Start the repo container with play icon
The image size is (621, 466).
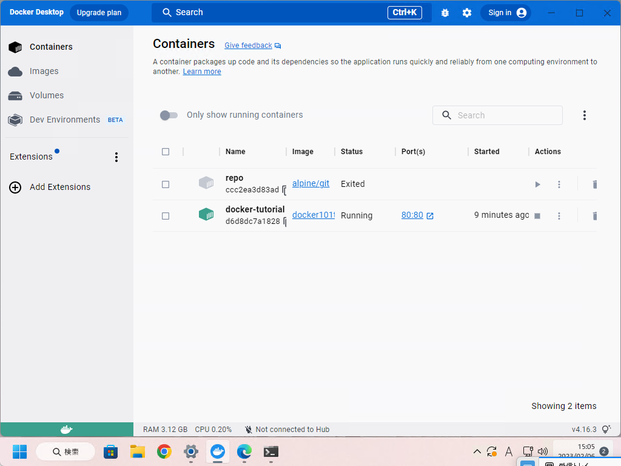coord(537,184)
